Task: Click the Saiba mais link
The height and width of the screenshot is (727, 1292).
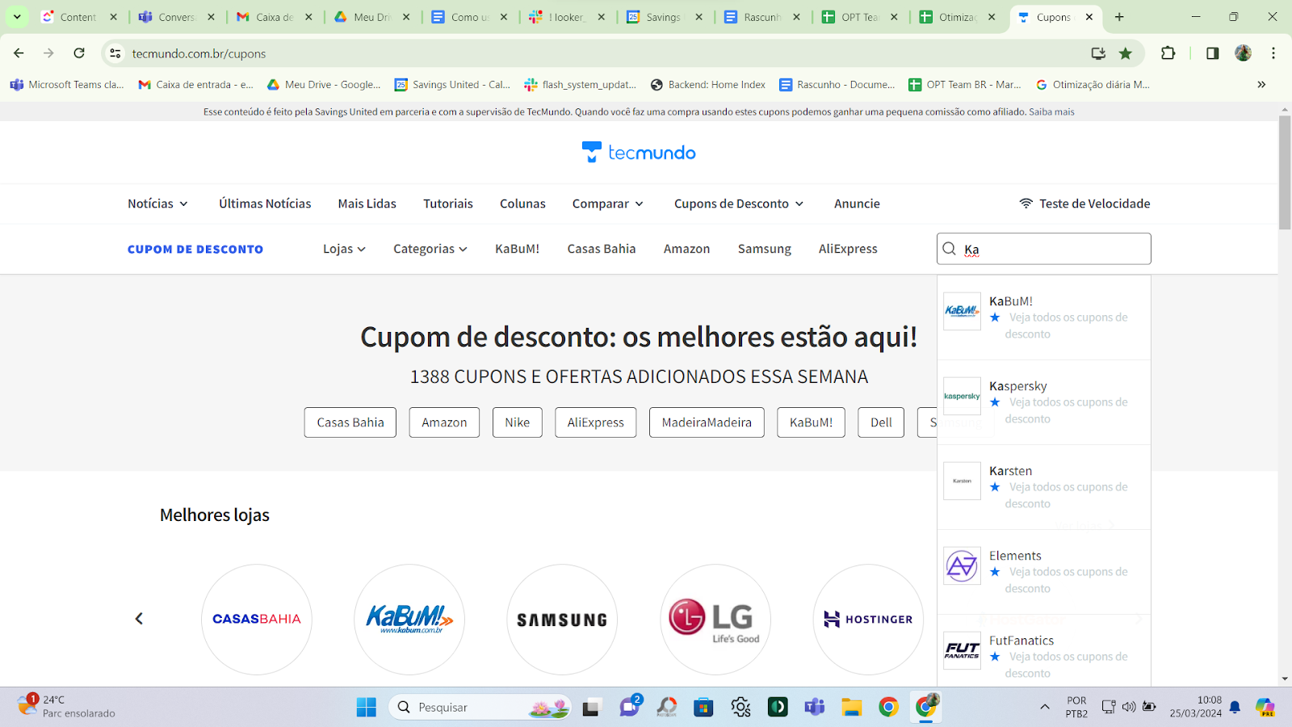Action: [1051, 112]
